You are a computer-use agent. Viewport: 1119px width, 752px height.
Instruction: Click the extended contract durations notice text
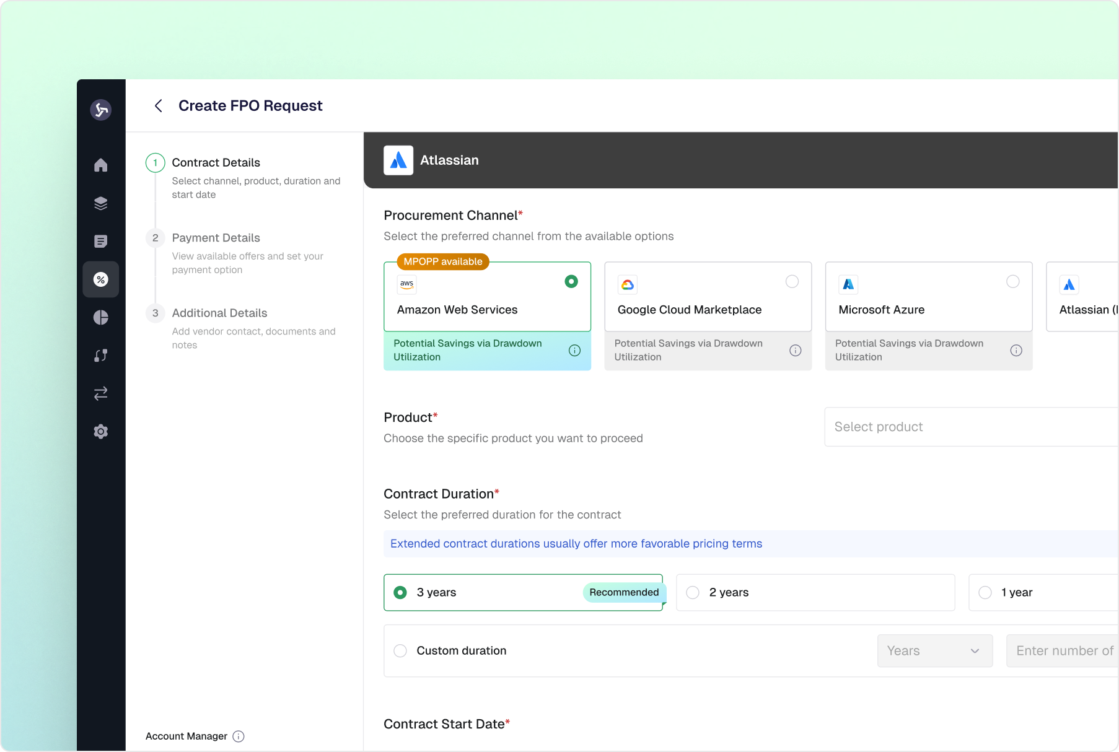tap(576, 544)
